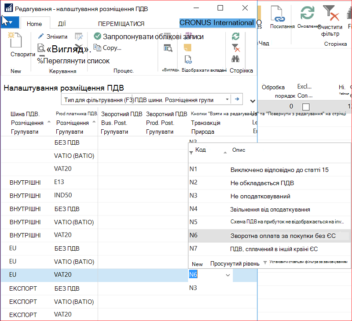
Task: Open the blue application menu dropdown arrow
Action: [10, 22]
